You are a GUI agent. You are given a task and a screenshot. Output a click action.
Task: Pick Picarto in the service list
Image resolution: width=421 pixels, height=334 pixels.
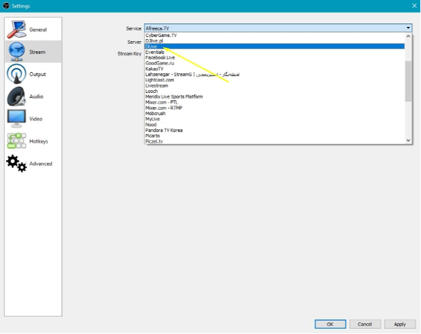(274, 136)
